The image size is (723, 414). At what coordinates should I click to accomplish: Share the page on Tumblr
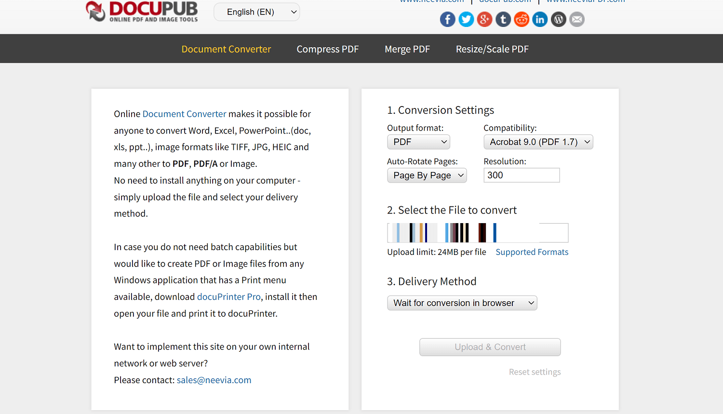click(503, 19)
